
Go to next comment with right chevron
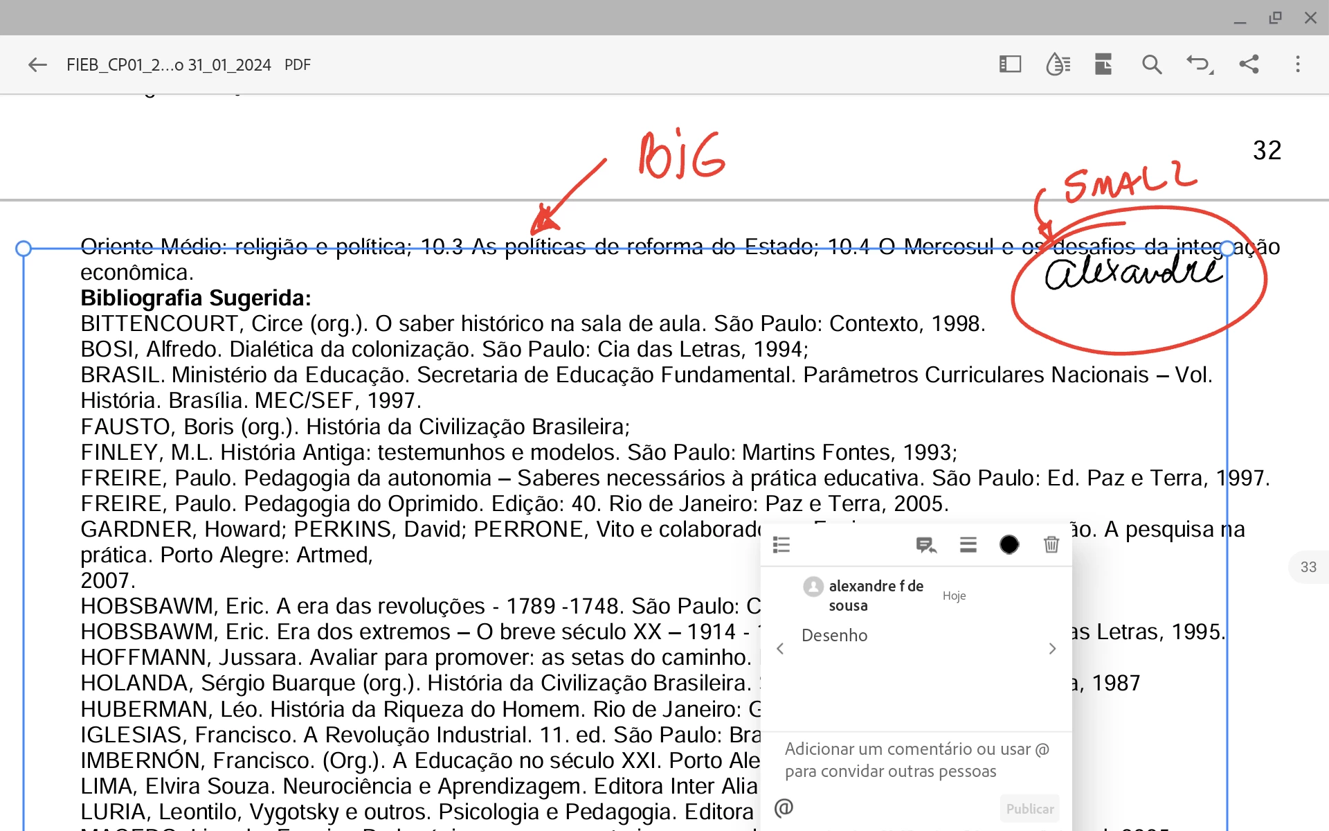tap(1052, 649)
